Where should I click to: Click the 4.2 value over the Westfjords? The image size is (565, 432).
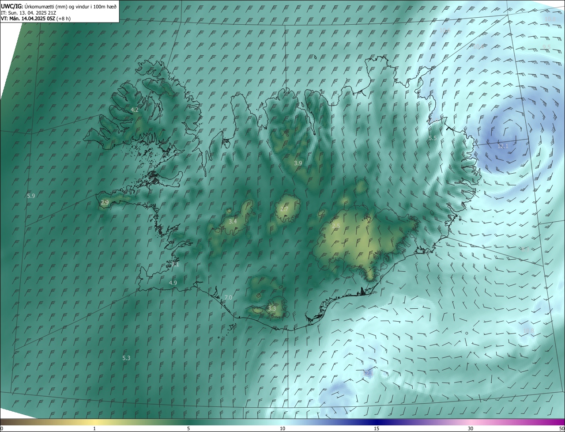[135, 110]
